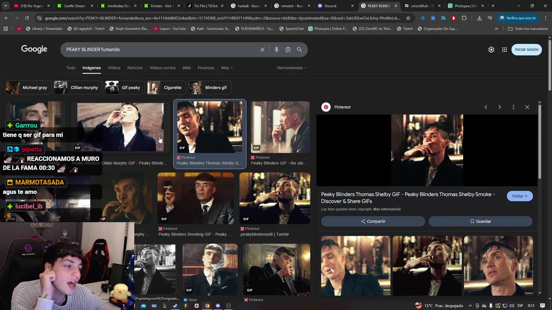Bookmark this page with the star icon
Image resolution: width=552 pixels, height=310 pixels.
coord(408,18)
